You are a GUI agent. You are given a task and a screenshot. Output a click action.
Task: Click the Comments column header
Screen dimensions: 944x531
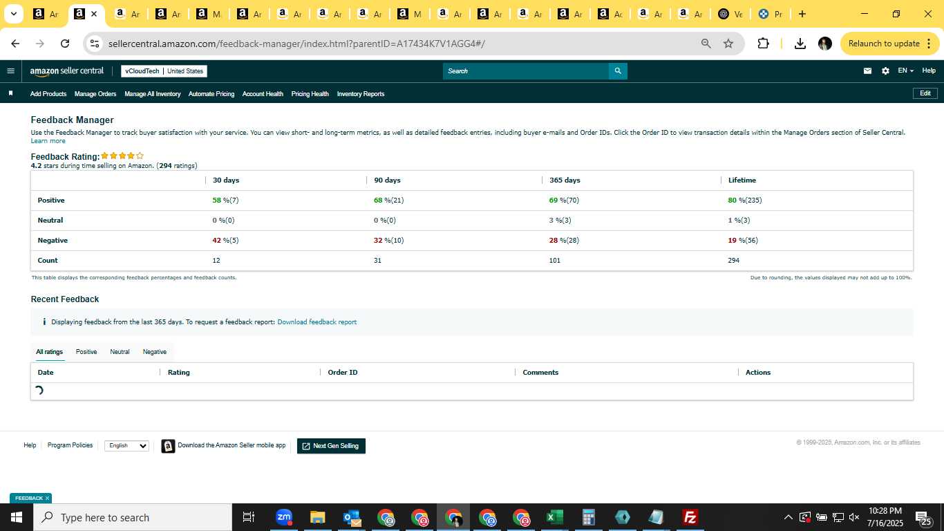tap(540, 373)
